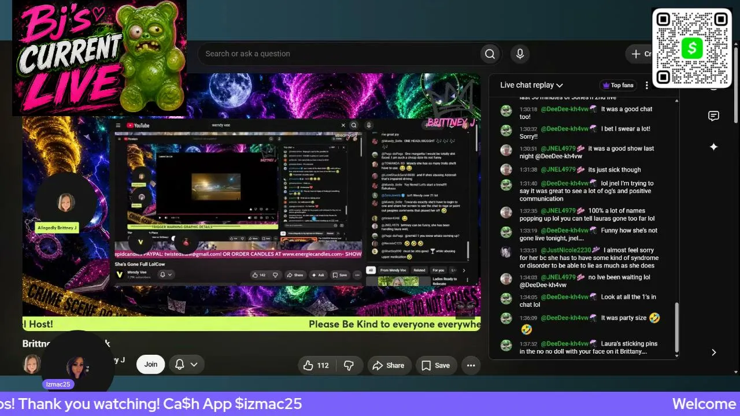Click the @JustNicole2230 username in chat
The width and height of the screenshot is (740, 416).
567,250
